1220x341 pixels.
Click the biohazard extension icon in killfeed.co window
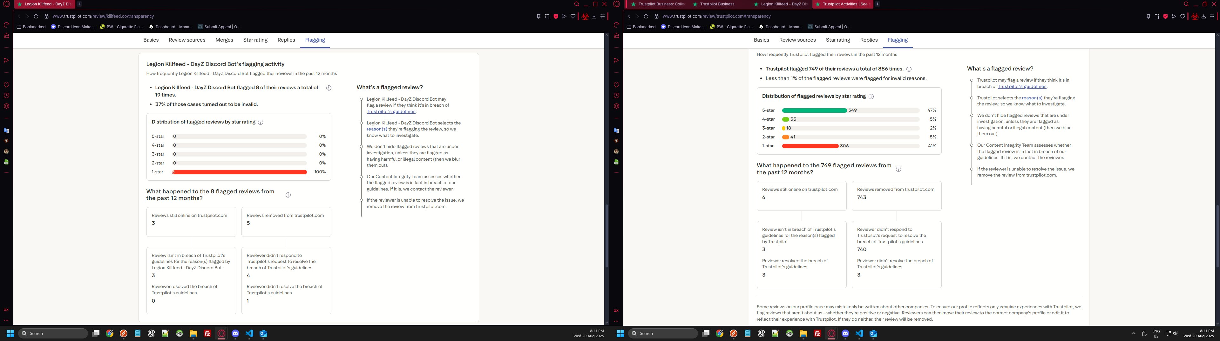585,16
